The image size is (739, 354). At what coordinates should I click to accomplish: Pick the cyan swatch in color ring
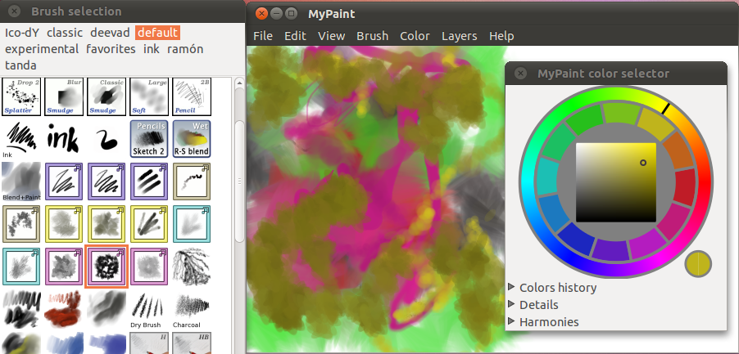[x=548, y=176]
